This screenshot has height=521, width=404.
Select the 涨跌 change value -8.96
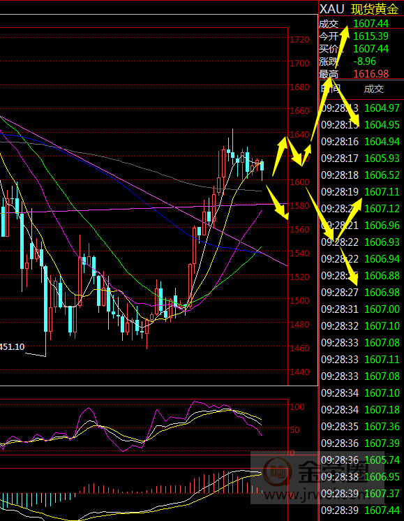tap(364, 61)
